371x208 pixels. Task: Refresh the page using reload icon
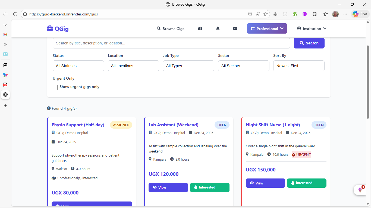[x=15, y=14]
